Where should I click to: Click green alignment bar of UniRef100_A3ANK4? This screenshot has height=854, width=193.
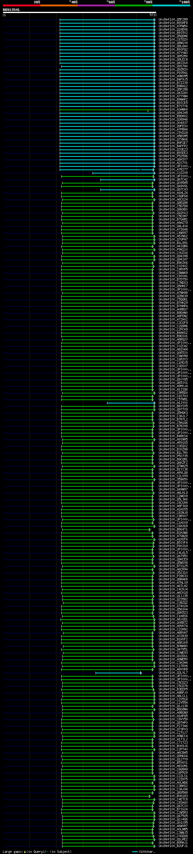point(107,110)
